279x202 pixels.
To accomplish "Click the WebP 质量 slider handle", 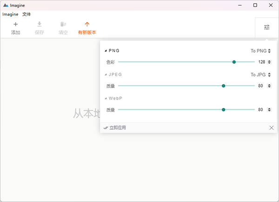I will coord(224,109).
